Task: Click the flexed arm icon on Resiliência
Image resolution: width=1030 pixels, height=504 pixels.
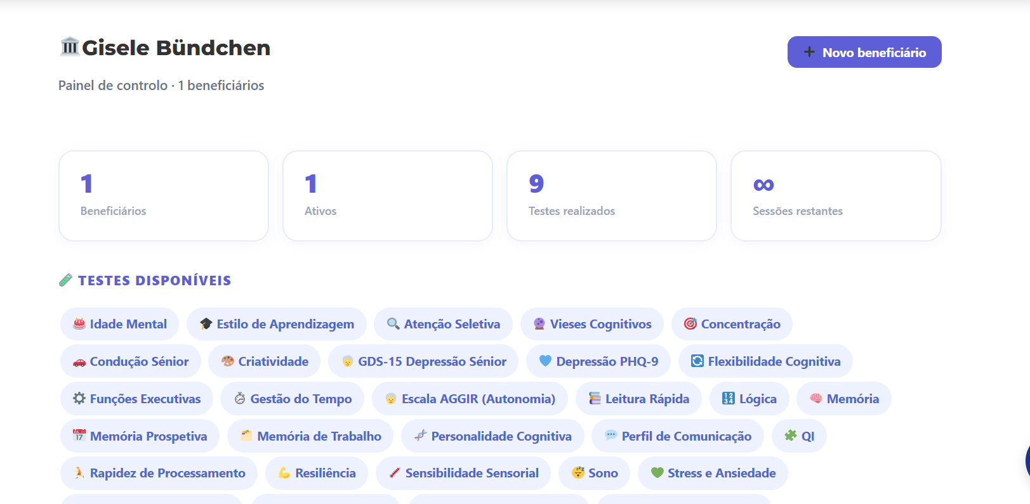Action: (x=284, y=473)
